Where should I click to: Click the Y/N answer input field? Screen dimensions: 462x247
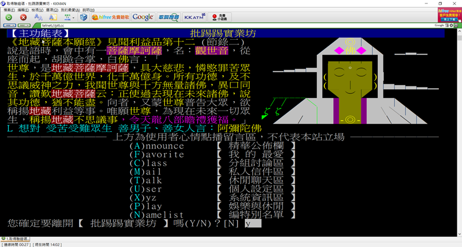pyautogui.click(x=253, y=224)
